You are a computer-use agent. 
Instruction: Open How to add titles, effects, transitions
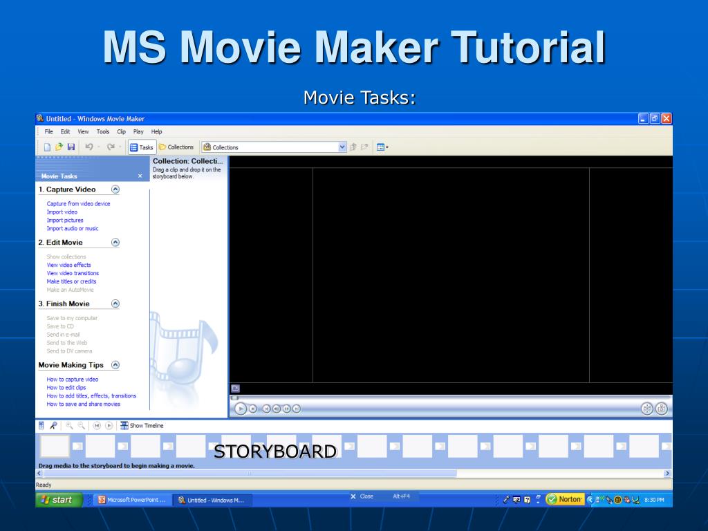click(91, 395)
